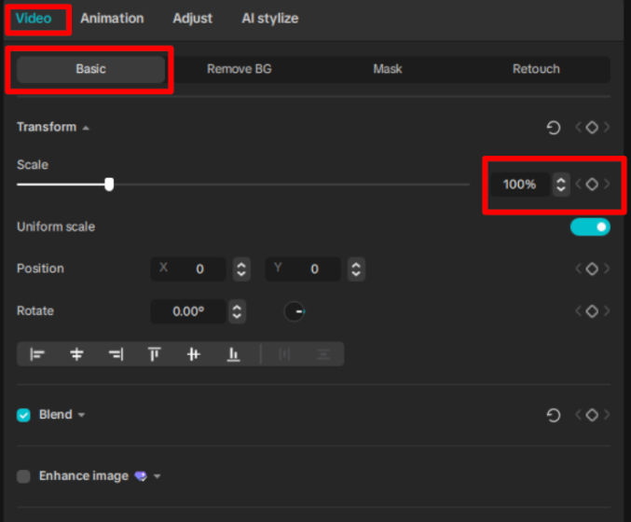Screen dimensions: 631x522
Task: Click the Position X stepper arrows
Action: click(241, 268)
